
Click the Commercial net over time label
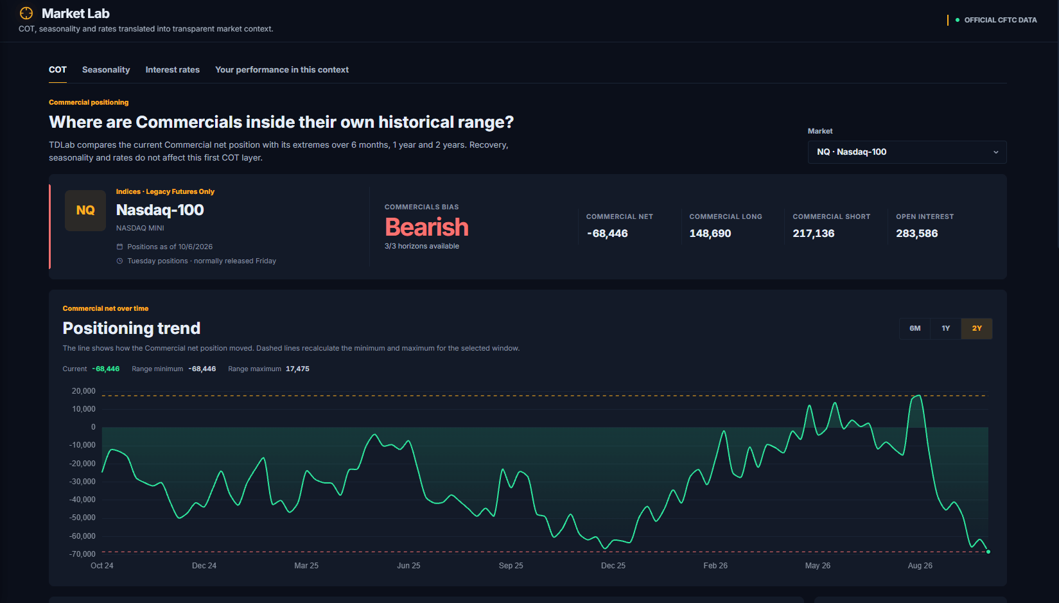[105, 308]
